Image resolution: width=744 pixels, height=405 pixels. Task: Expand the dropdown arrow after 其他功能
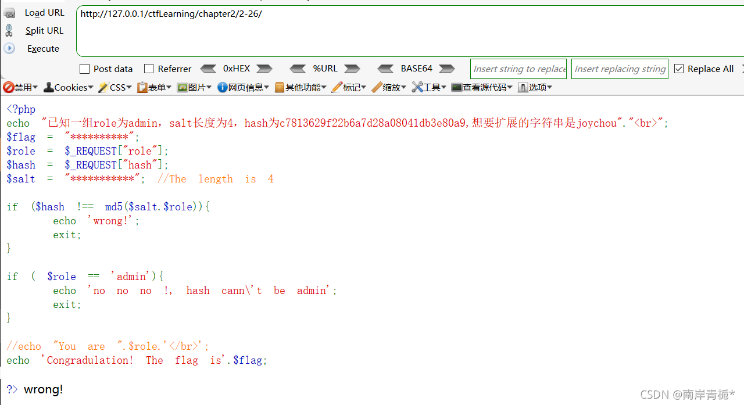click(324, 88)
